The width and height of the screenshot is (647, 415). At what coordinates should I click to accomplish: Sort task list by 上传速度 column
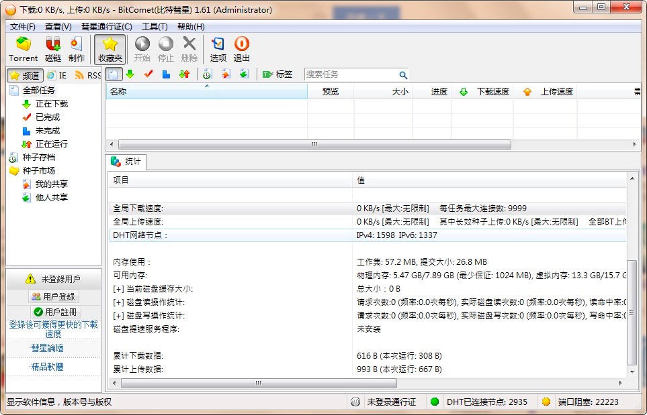coord(545,91)
